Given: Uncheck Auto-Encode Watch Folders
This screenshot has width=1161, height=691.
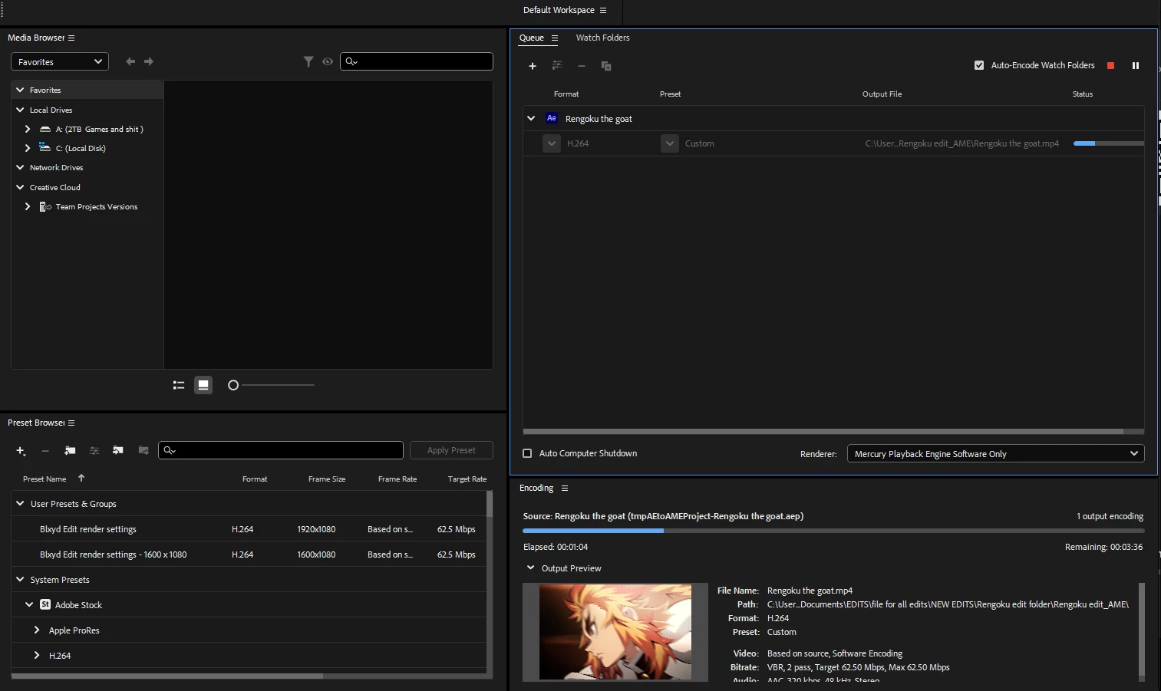Looking at the screenshot, I should pos(979,65).
